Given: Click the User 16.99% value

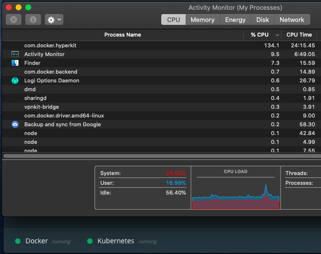Looking at the screenshot, I should pyautogui.click(x=176, y=183).
